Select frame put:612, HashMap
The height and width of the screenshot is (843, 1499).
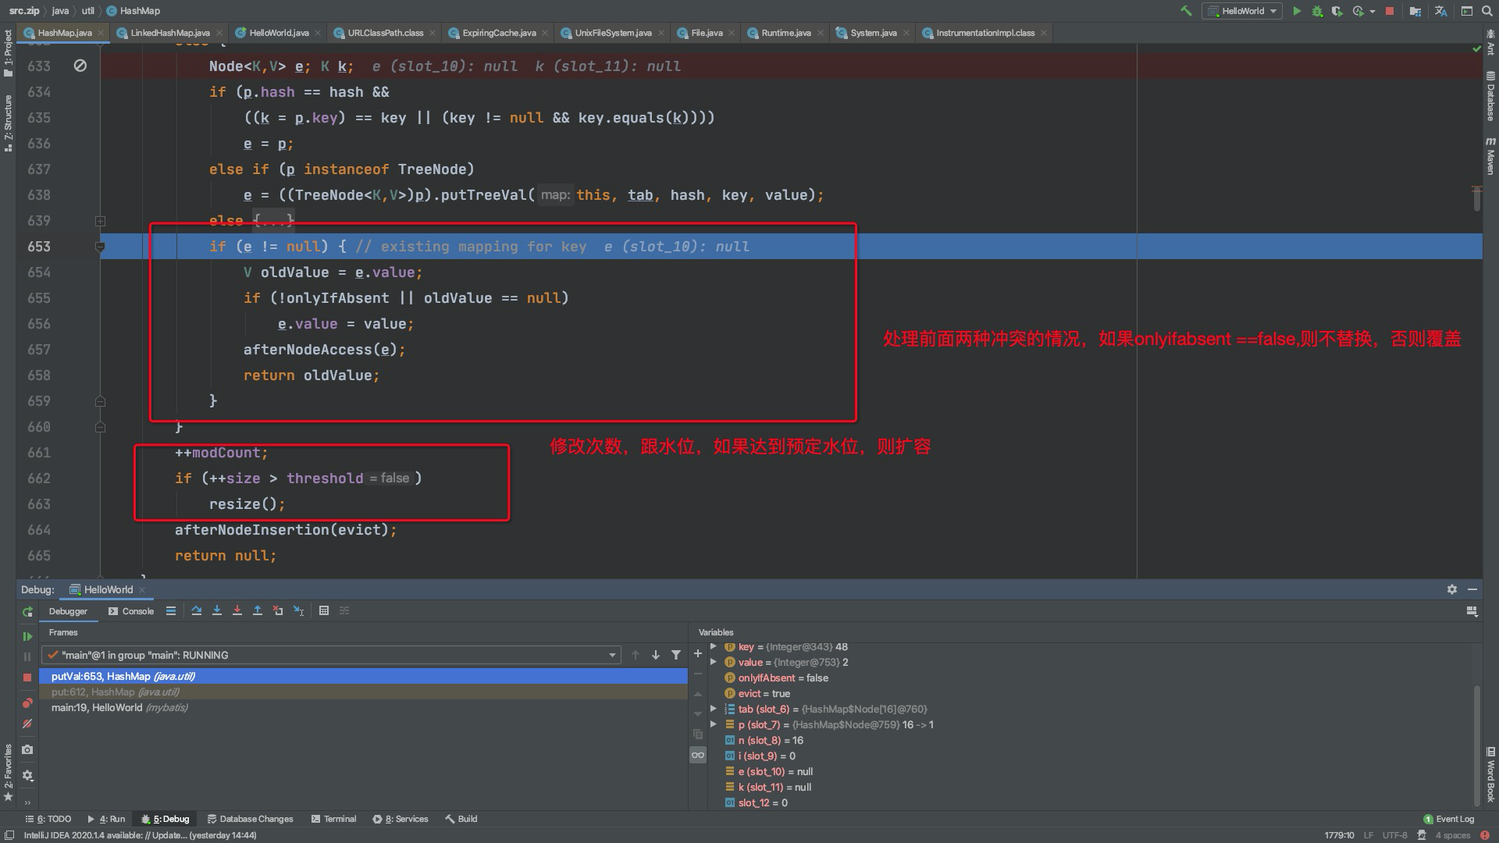(364, 692)
